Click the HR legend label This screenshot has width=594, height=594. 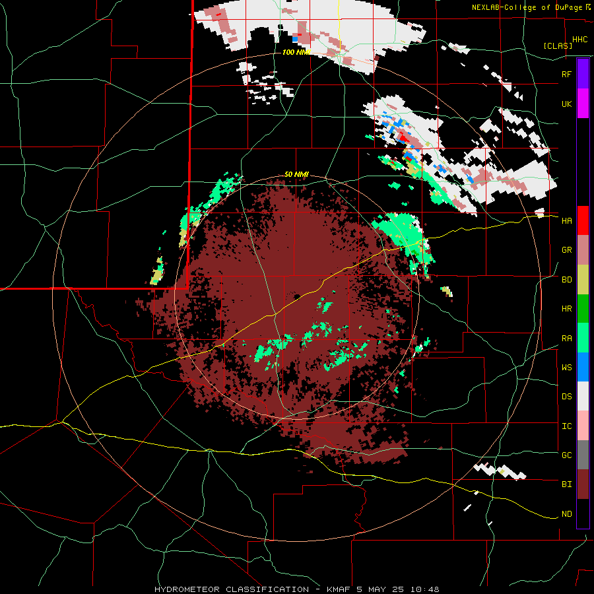(x=566, y=309)
